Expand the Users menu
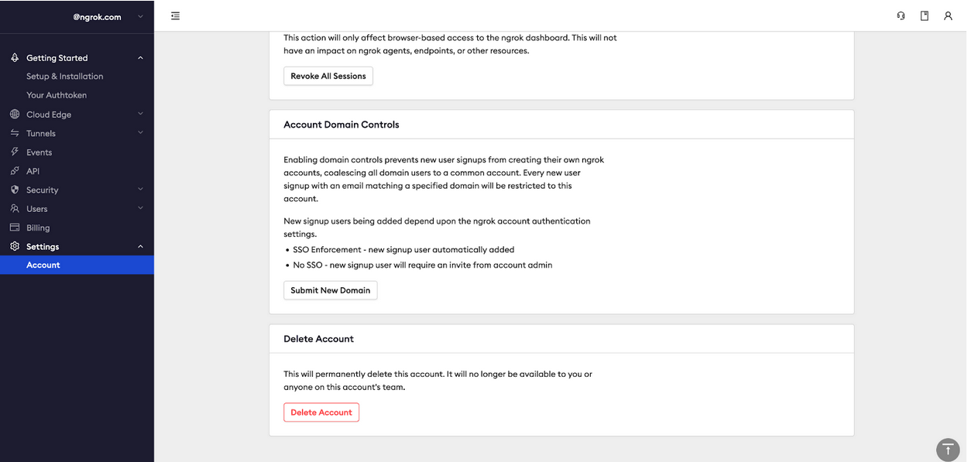This screenshot has width=968, height=462. (x=140, y=207)
